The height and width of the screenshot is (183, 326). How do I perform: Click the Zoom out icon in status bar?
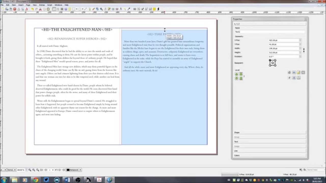point(30,170)
